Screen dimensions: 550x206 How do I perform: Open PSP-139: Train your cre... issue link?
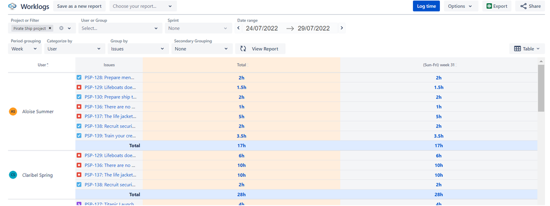110,136
